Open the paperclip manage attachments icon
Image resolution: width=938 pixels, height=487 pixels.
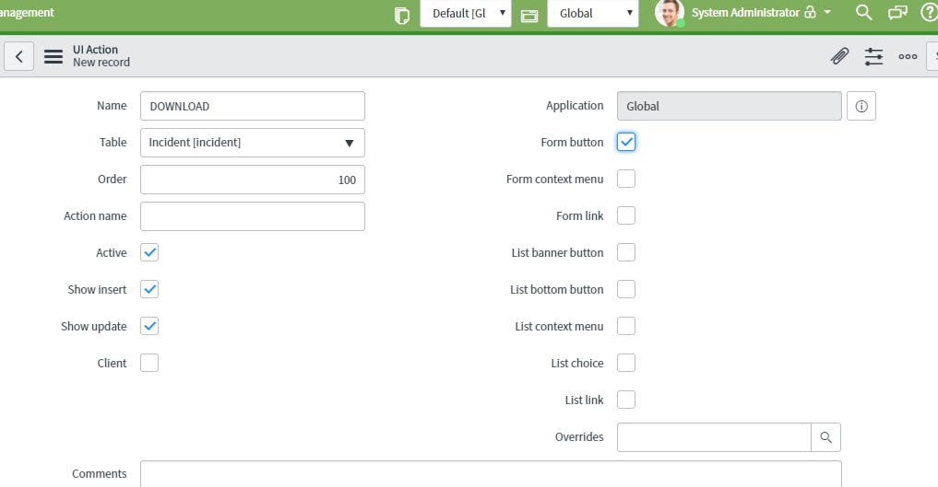click(840, 56)
